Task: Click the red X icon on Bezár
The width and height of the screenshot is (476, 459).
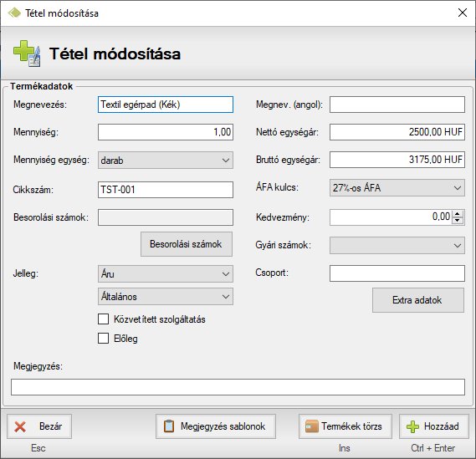Action: [x=20, y=426]
